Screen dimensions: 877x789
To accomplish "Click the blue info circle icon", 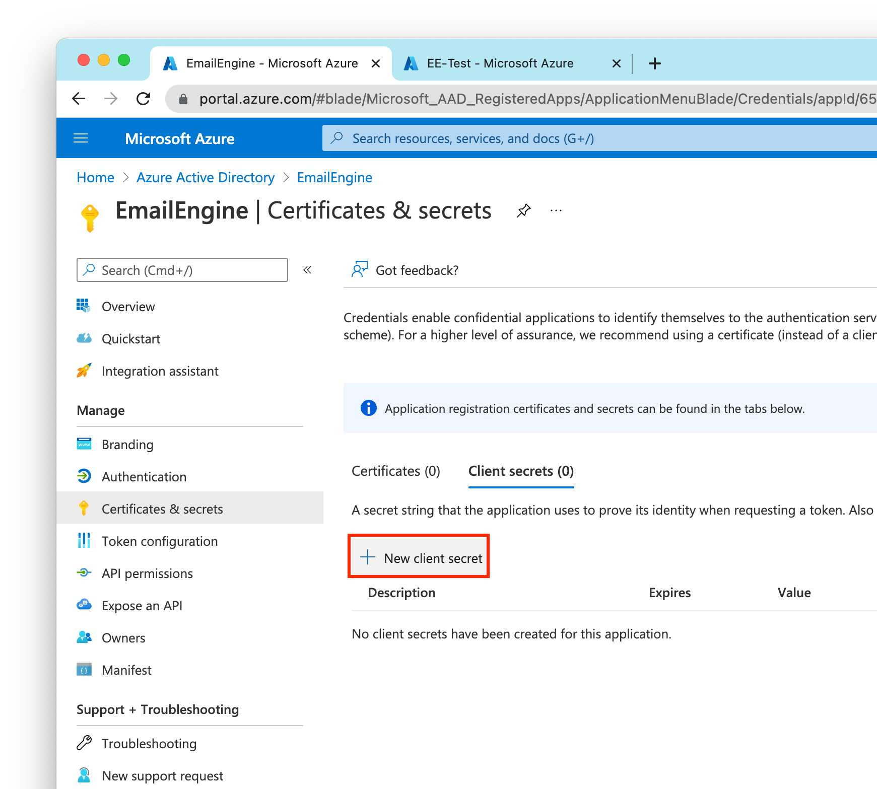I will (x=369, y=408).
